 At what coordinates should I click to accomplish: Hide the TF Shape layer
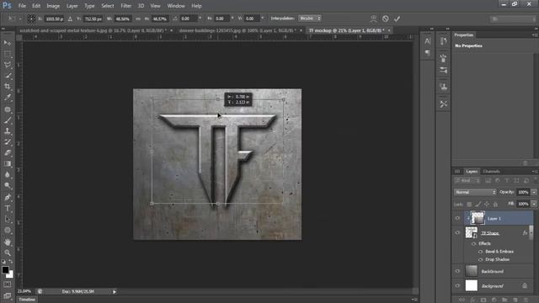(457, 232)
